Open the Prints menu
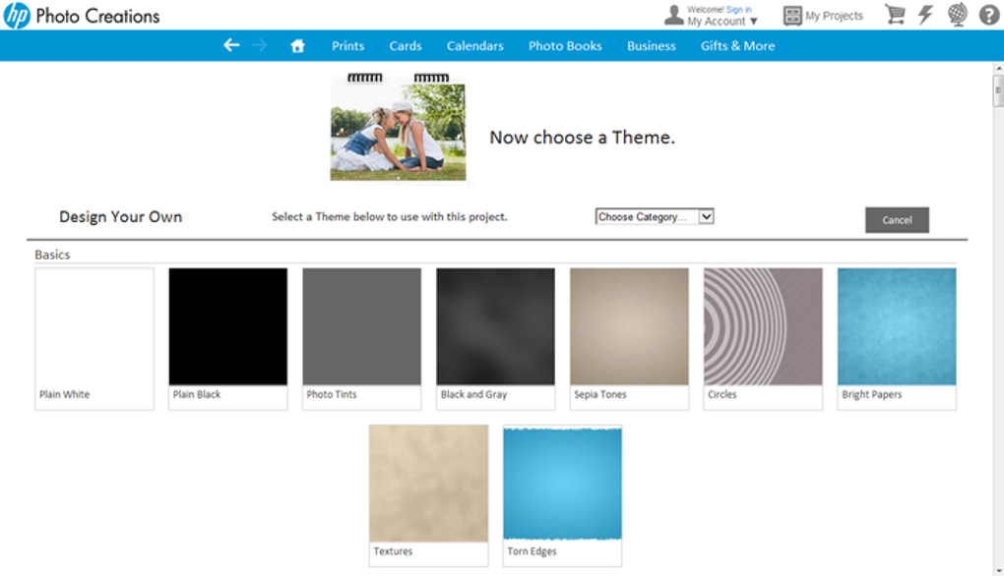 [x=347, y=46]
